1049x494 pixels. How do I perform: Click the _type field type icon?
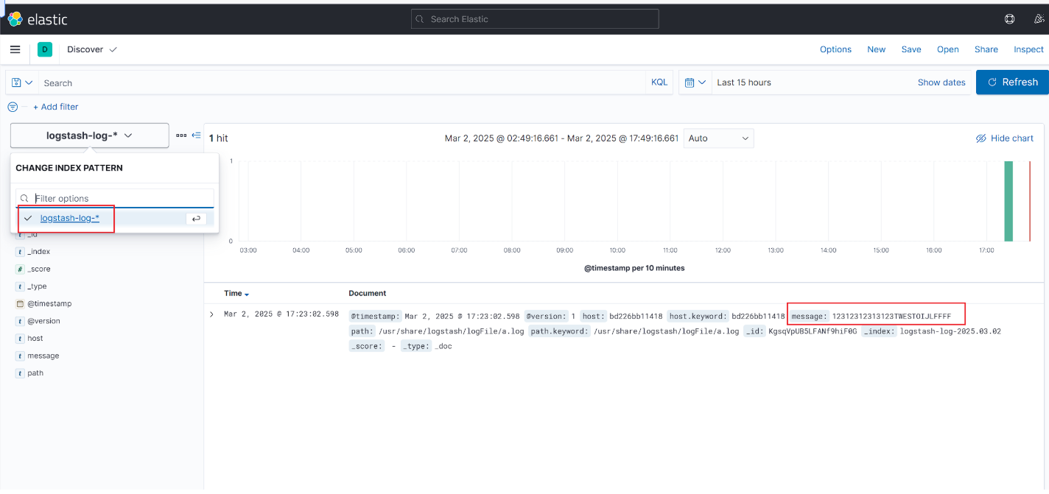20,286
